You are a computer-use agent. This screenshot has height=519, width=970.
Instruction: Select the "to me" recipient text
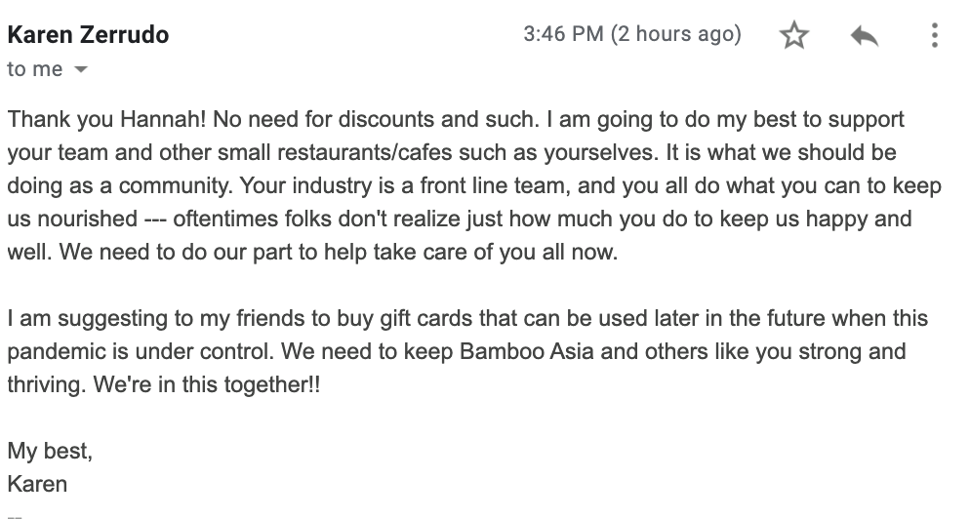(x=35, y=69)
